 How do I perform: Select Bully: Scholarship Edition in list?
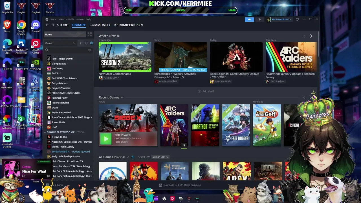[x=66, y=156]
